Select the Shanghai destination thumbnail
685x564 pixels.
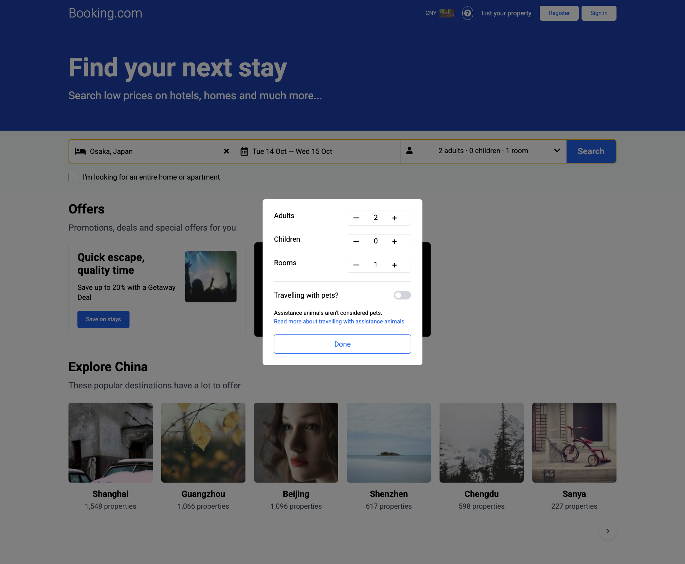point(111,443)
